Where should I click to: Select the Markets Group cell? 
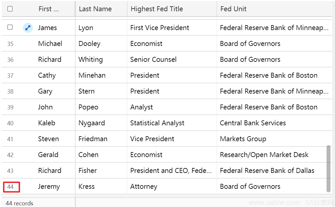tap(274, 139)
